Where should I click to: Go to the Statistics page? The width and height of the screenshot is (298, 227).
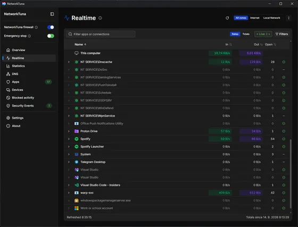pos(29,66)
